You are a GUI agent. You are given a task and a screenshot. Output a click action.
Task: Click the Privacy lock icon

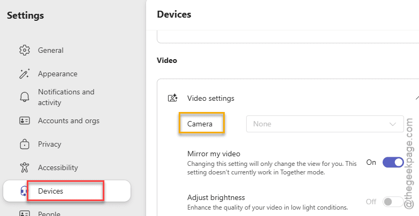(x=25, y=144)
